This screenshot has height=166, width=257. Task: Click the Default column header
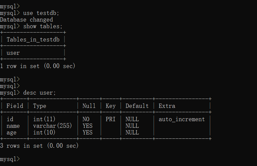click(x=137, y=106)
